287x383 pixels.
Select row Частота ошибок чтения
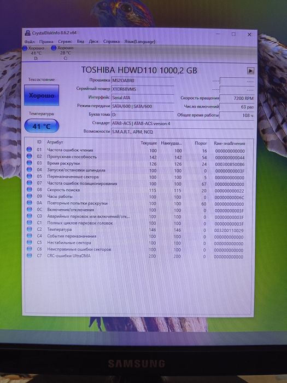coord(139,150)
